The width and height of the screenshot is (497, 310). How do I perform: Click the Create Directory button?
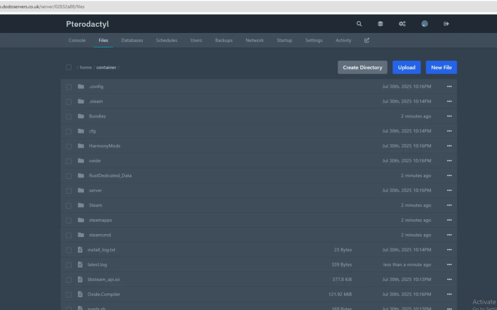click(362, 67)
